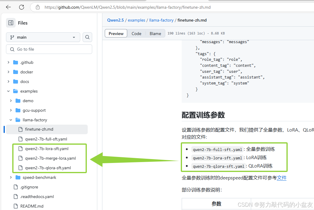
Task: Open qwen2-7b-merge-lora.yaml in the file tree
Action: (x=51, y=158)
